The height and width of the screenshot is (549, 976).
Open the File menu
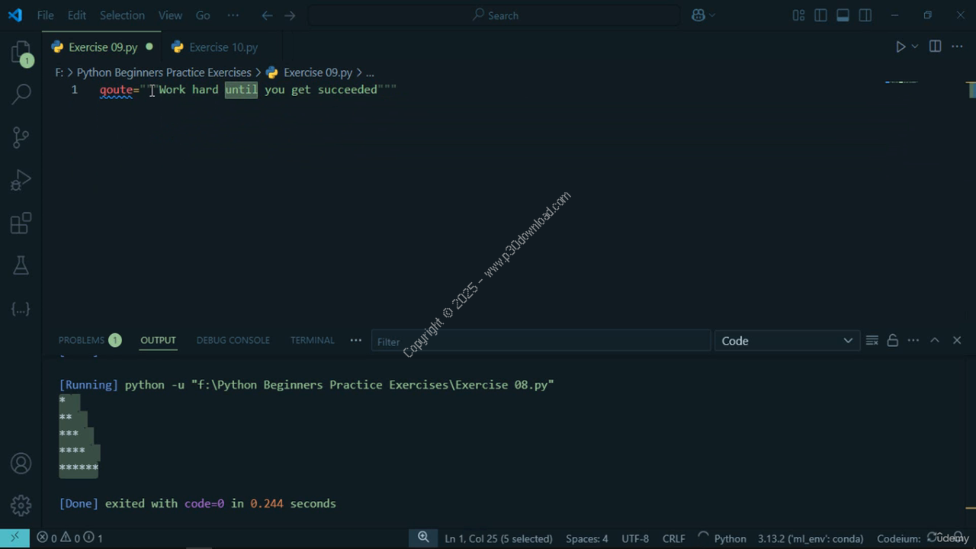[45, 15]
